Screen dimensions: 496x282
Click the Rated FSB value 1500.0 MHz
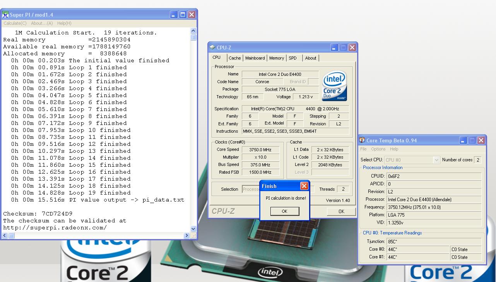coord(260,172)
